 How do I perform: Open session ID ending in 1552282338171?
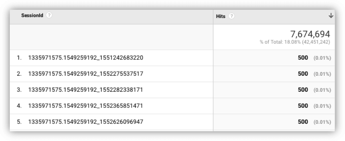pyautogui.click(x=85, y=90)
